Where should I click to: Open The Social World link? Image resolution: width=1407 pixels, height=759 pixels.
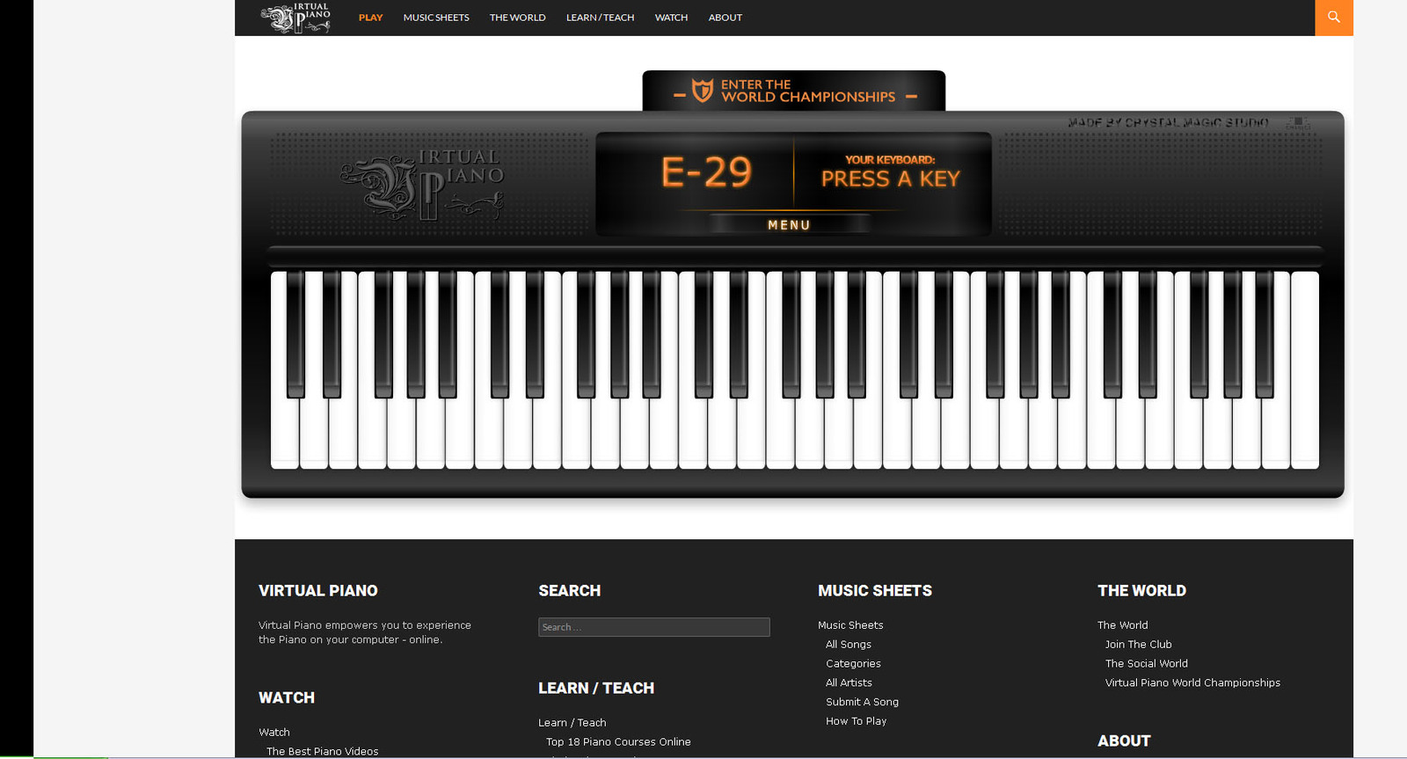[1146, 664]
